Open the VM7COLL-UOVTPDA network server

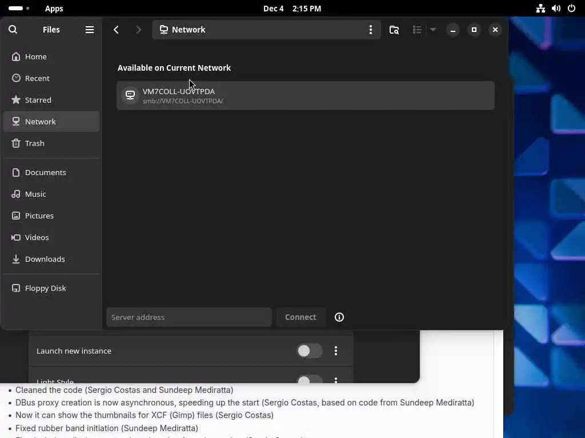(x=306, y=96)
